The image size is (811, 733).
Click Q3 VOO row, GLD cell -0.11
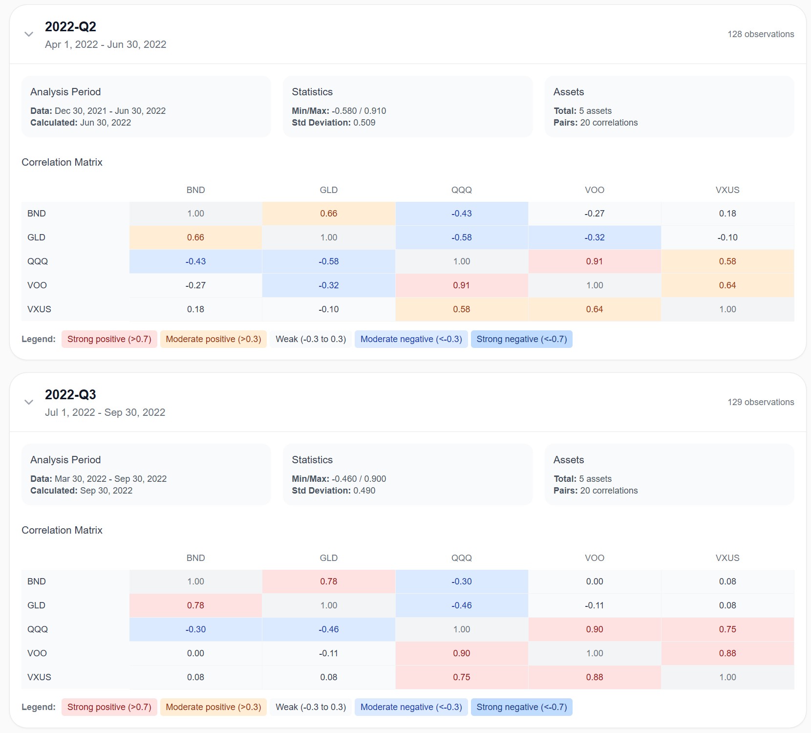click(329, 653)
